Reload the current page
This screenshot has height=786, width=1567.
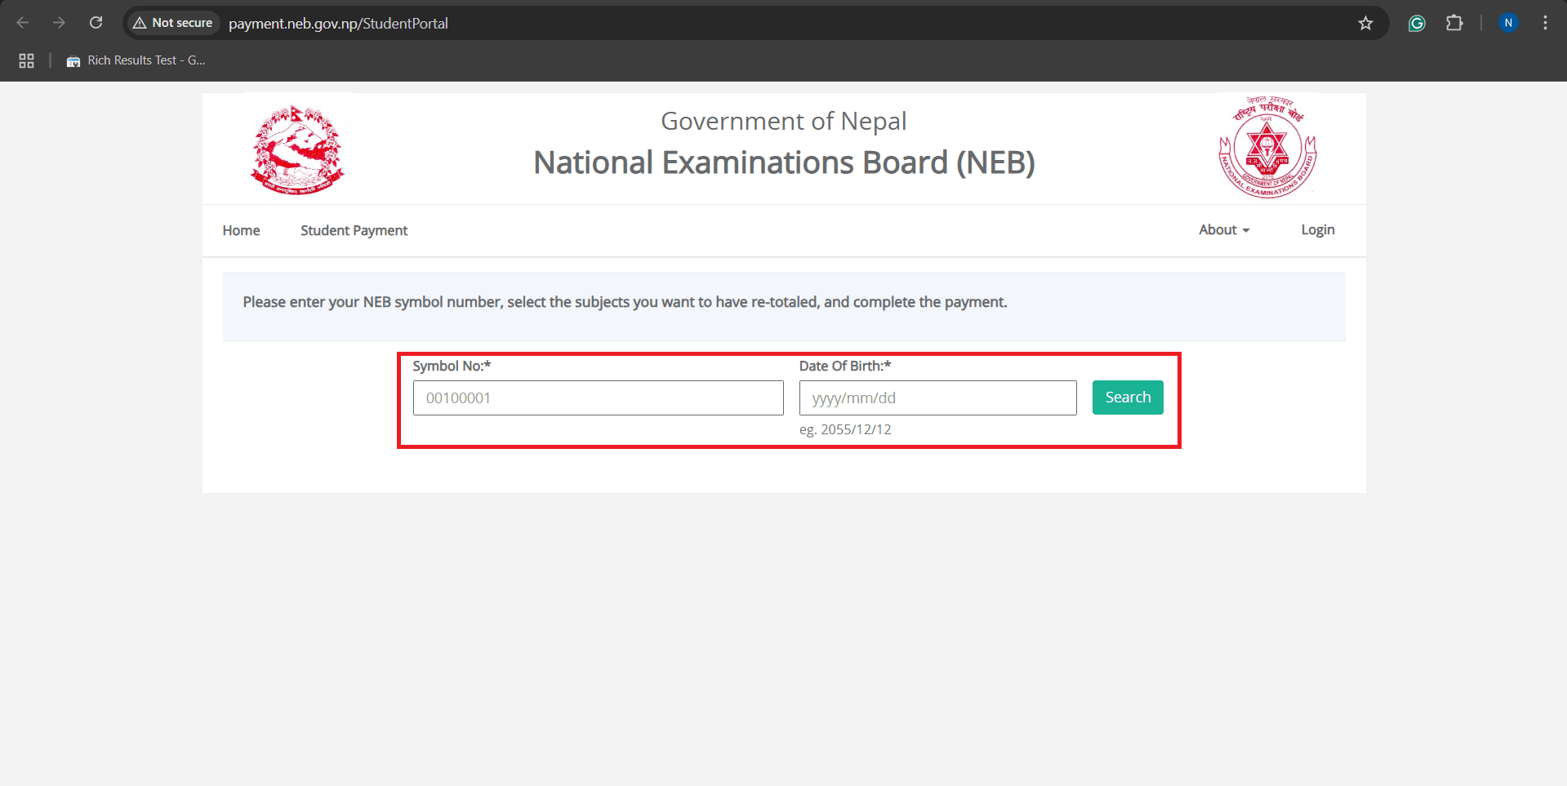pos(96,23)
